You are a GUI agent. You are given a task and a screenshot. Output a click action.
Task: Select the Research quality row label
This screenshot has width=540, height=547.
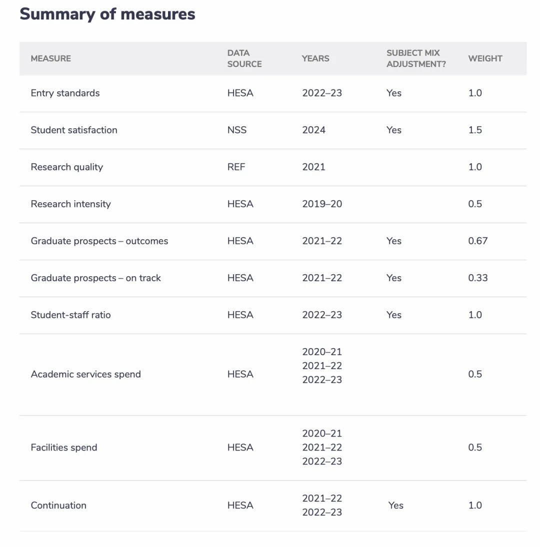point(67,167)
